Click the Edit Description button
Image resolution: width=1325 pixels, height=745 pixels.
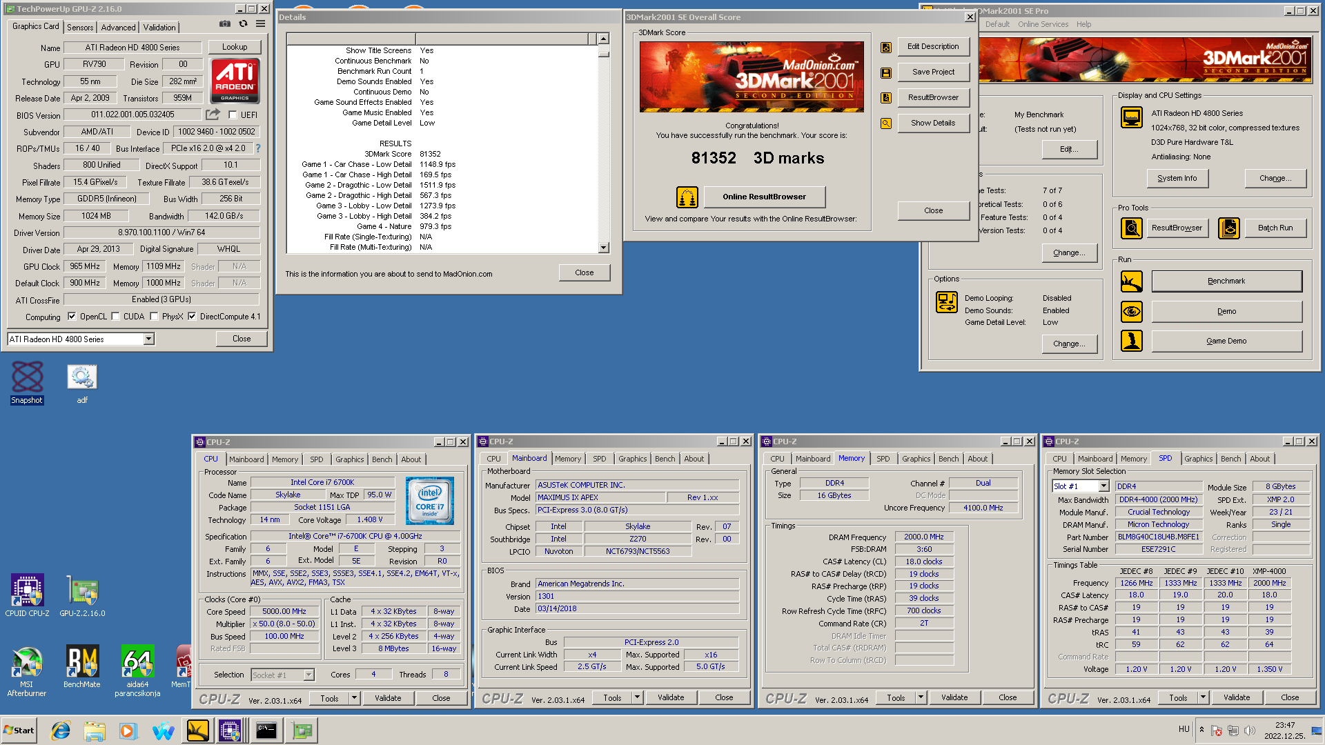click(x=933, y=46)
